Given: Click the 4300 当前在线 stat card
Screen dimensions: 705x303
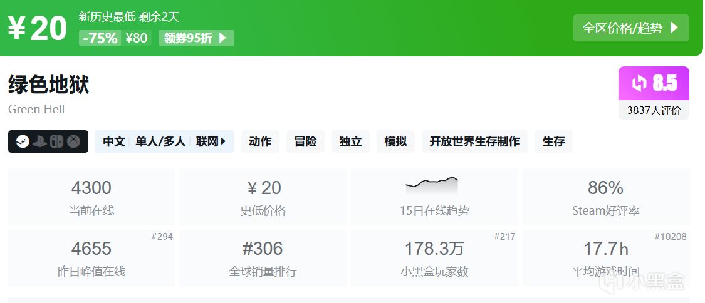Looking at the screenshot, I should click(91, 197).
